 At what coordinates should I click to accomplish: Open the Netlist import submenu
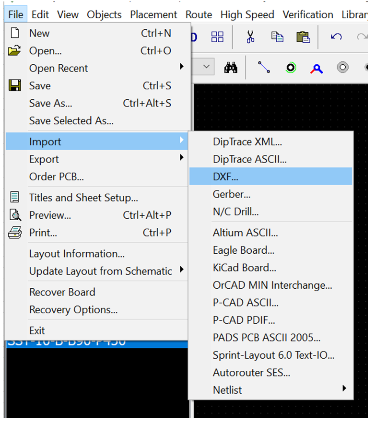pyautogui.click(x=271, y=390)
